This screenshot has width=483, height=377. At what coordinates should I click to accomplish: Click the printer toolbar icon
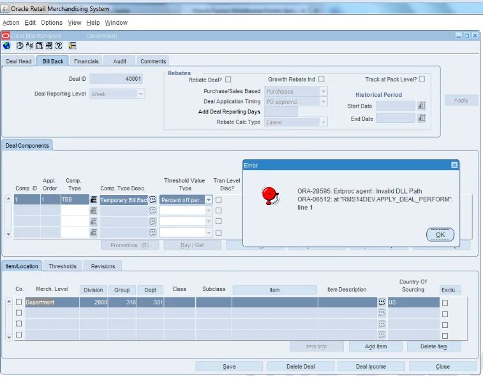[48, 46]
